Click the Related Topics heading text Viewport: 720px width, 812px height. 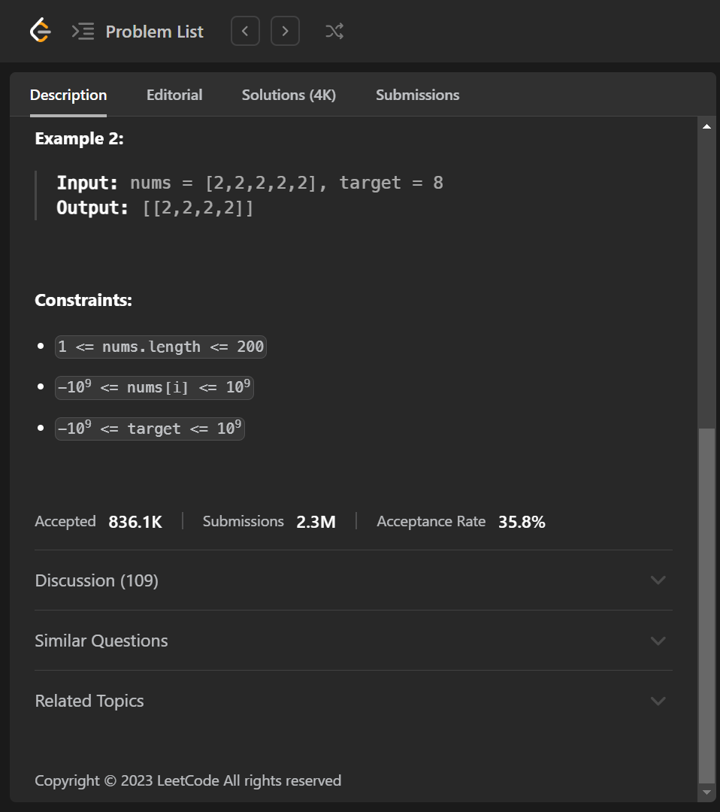[x=89, y=701]
